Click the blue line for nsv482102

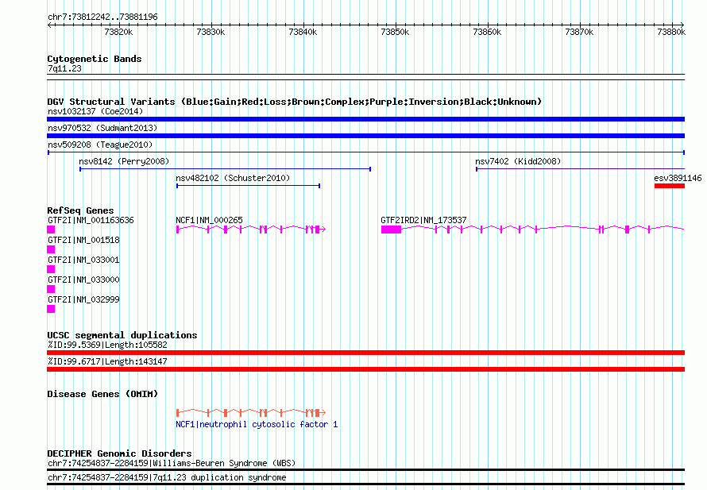(x=249, y=186)
